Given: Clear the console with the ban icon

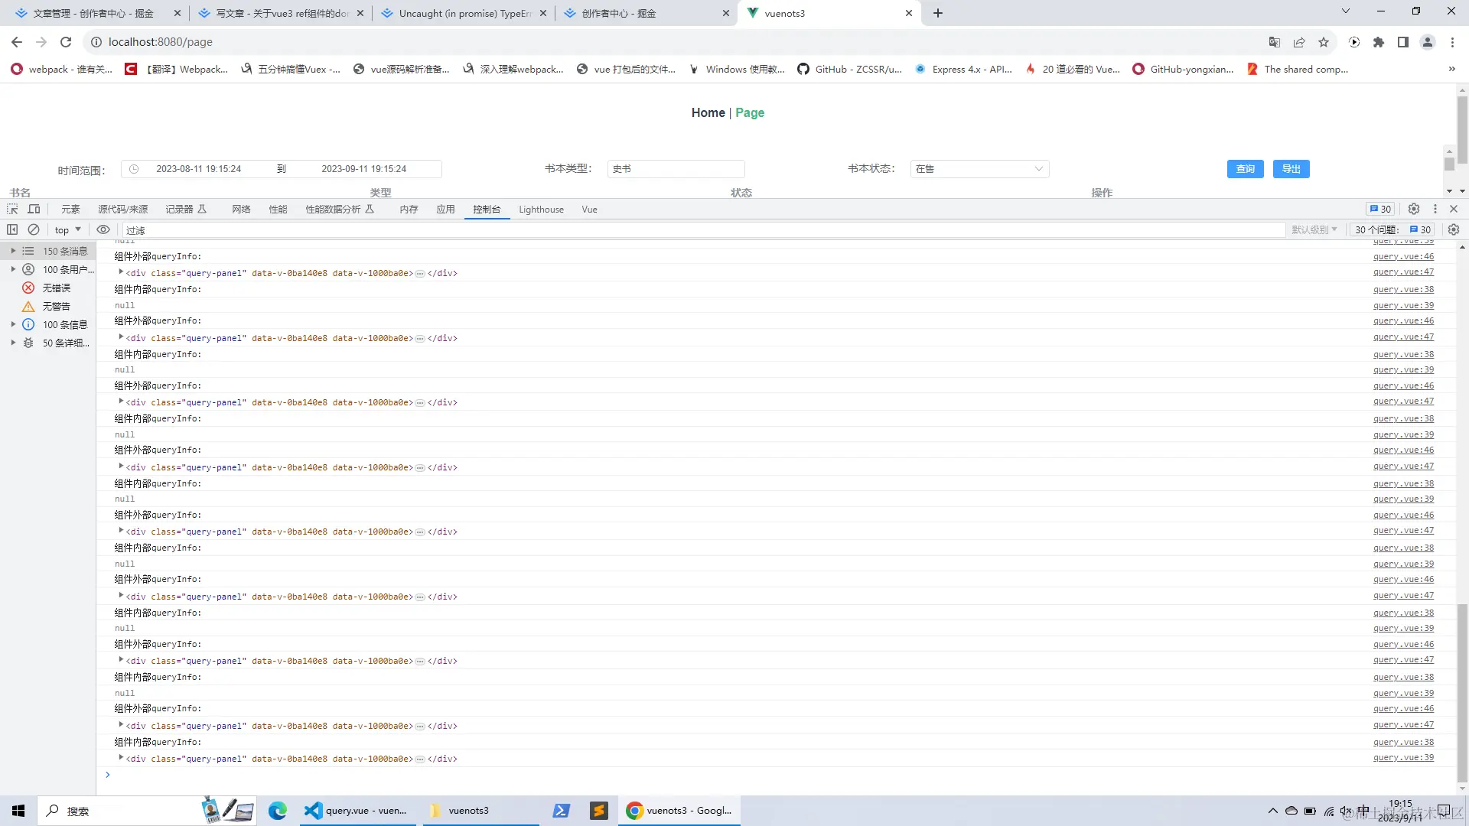Looking at the screenshot, I should pyautogui.click(x=34, y=229).
